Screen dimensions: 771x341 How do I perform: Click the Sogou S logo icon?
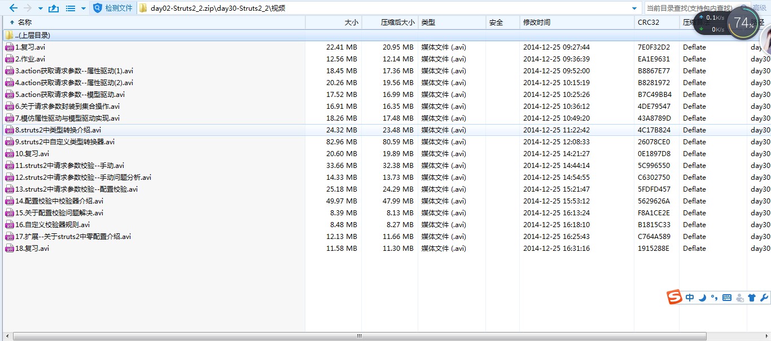(x=674, y=298)
